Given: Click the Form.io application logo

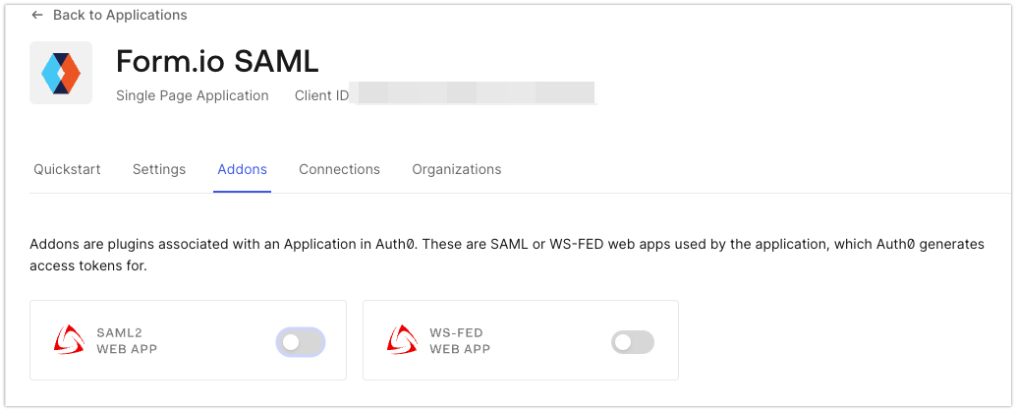Looking at the screenshot, I should pyautogui.click(x=61, y=73).
